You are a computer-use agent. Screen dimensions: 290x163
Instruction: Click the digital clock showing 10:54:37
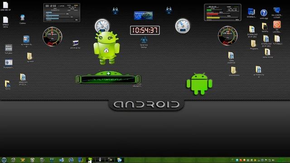145,30
